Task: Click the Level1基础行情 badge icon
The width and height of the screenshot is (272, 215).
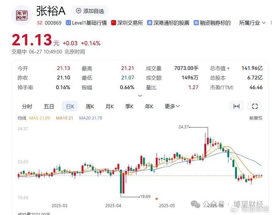Action: tap(68, 23)
